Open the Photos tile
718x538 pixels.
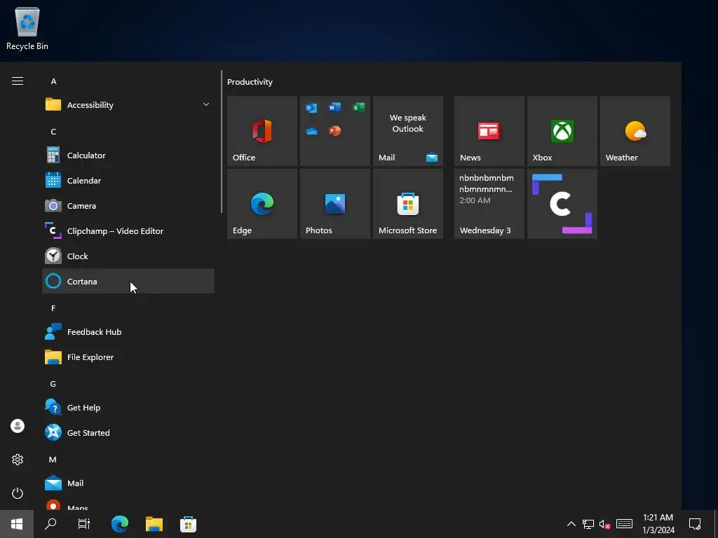[334, 204]
